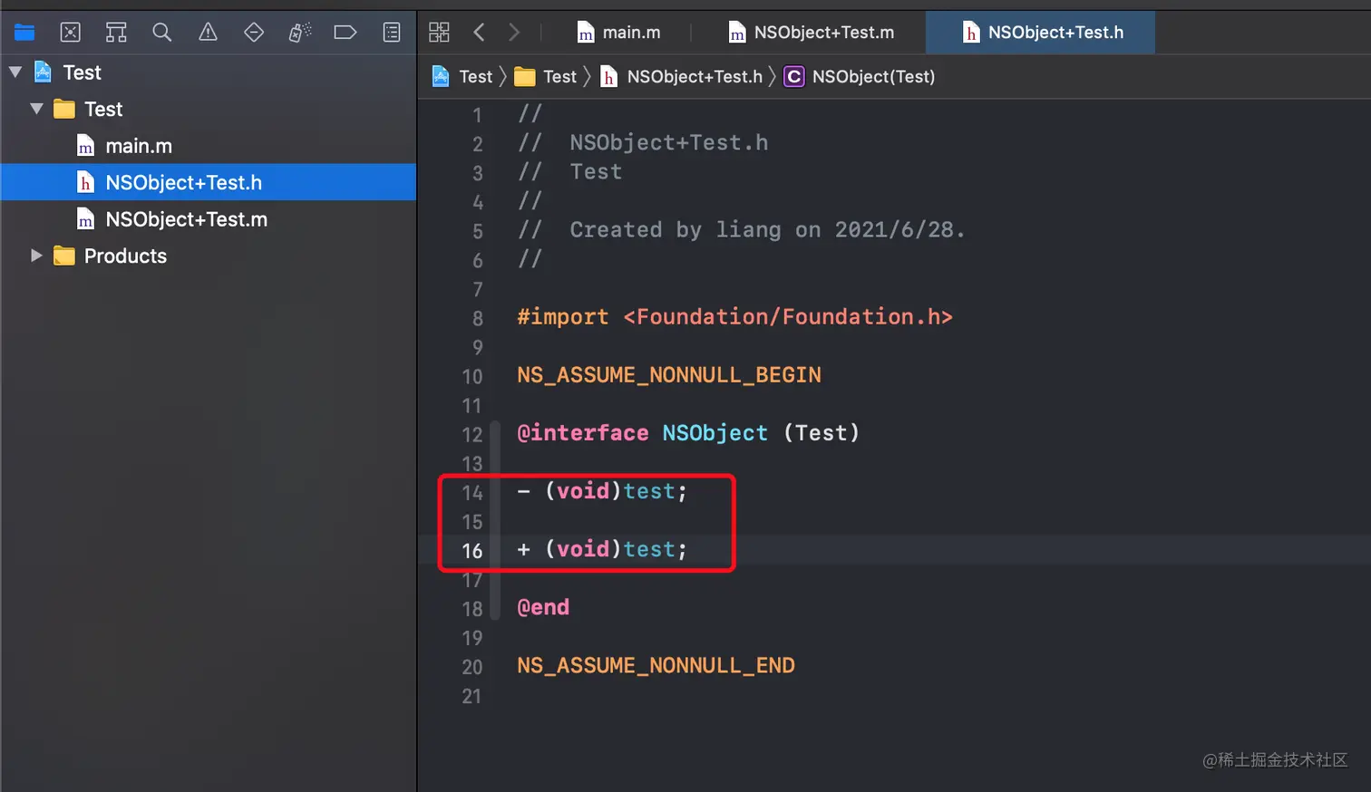Click the NSObject class name in code
1371x792 pixels.
pos(715,433)
